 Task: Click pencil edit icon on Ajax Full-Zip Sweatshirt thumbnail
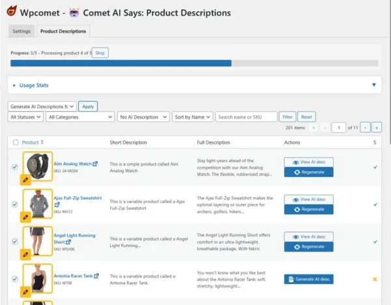pos(25,216)
